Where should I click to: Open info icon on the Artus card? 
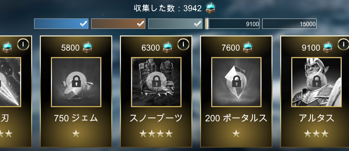pyautogui.click(x=344, y=44)
